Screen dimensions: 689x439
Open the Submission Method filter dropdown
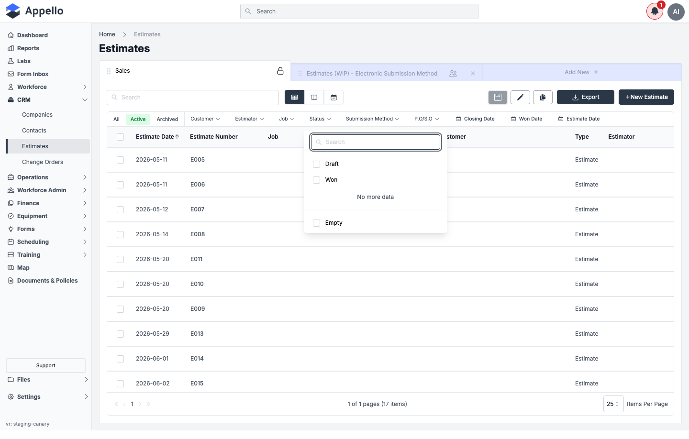coord(372,119)
